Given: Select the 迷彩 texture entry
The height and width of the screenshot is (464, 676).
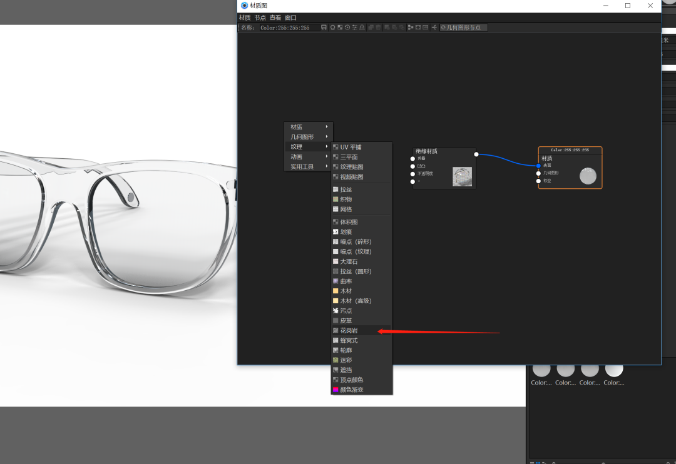Looking at the screenshot, I should (x=362, y=360).
